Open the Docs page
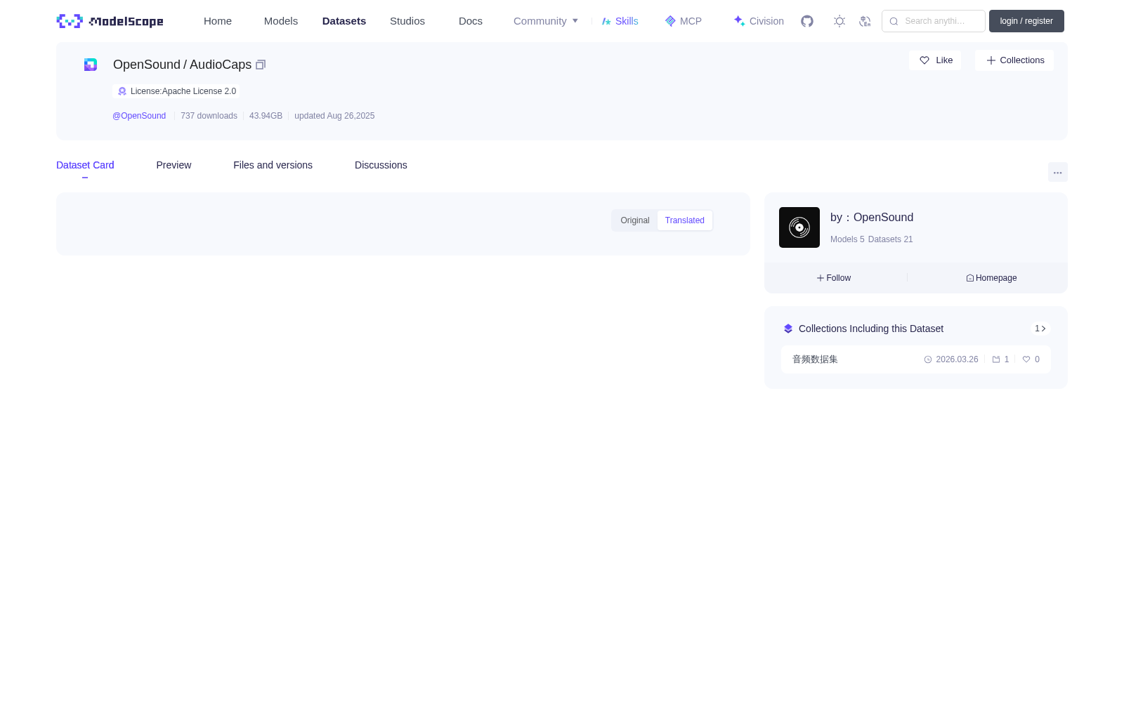The height and width of the screenshot is (702, 1124). tap(471, 21)
